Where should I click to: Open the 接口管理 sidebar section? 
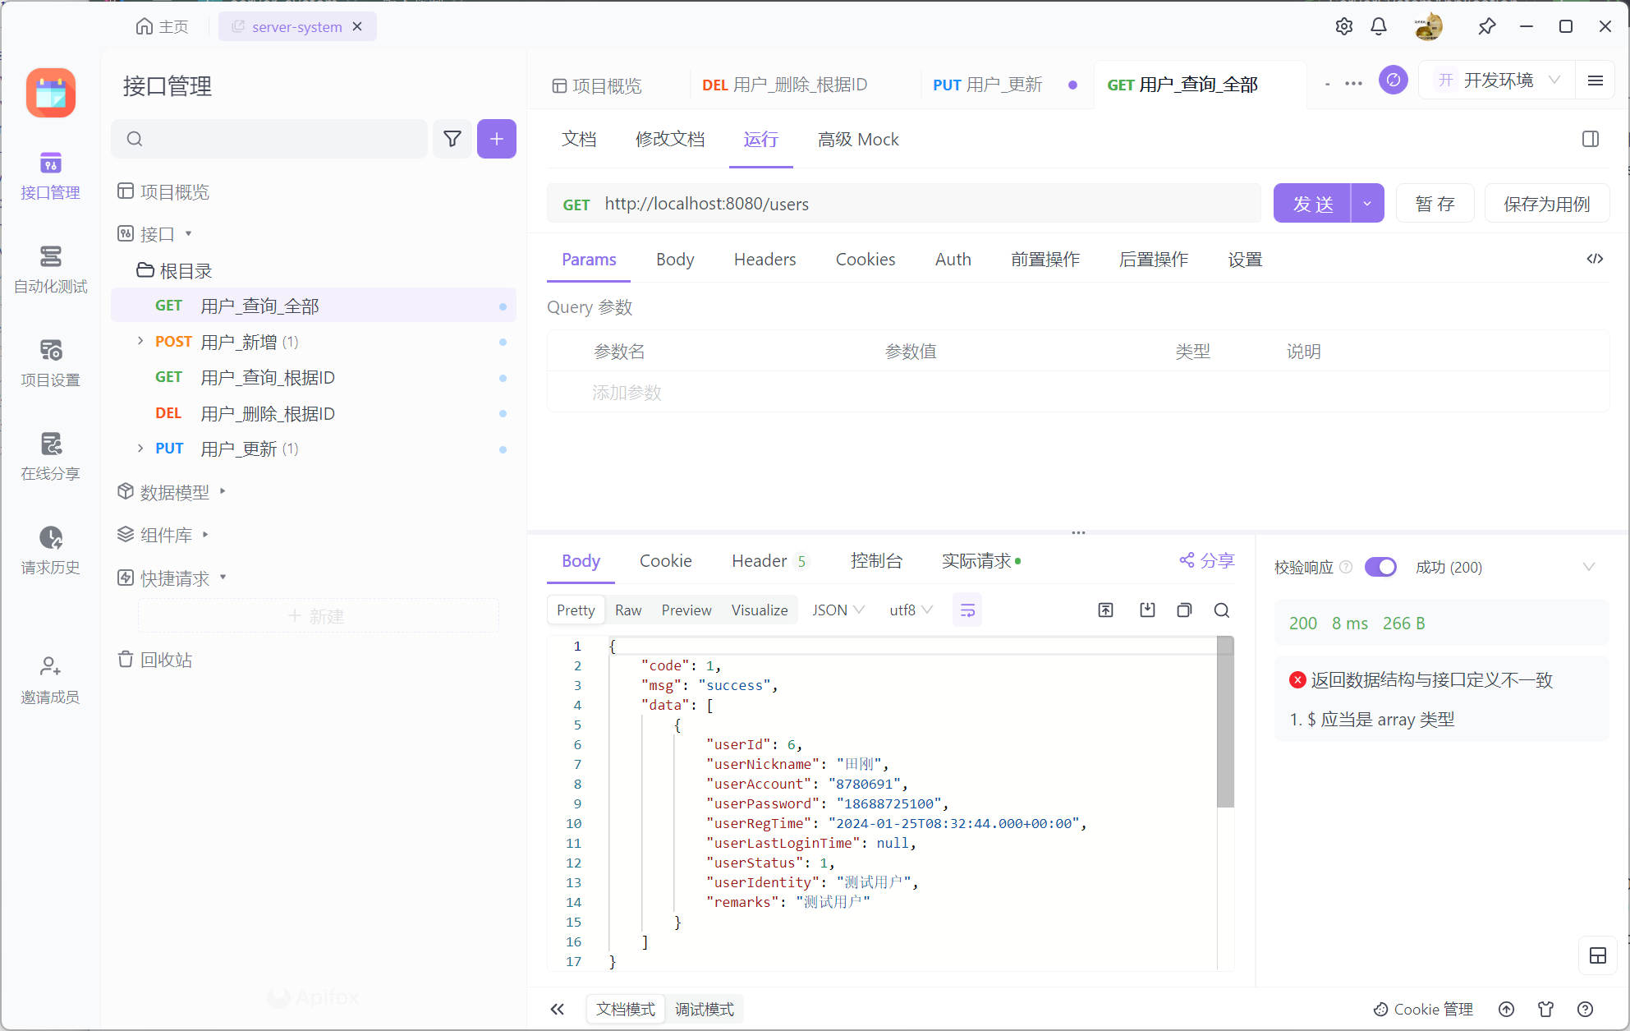(50, 176)
